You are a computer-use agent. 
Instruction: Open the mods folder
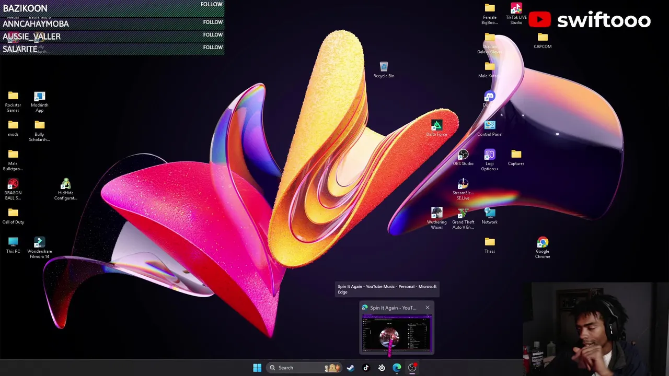[13, 128]
